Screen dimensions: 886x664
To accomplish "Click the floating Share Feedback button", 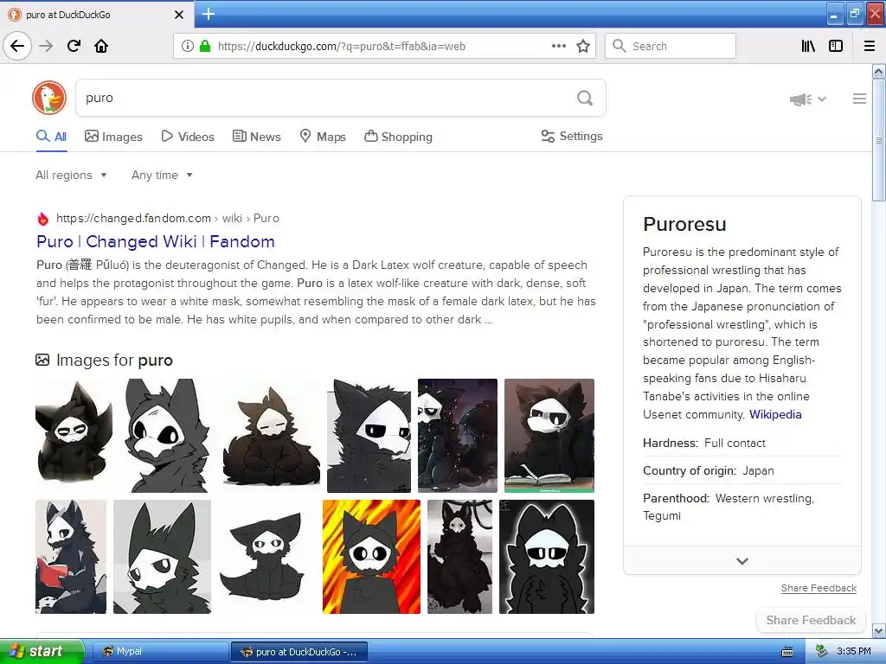I will (x=811, y=620).
